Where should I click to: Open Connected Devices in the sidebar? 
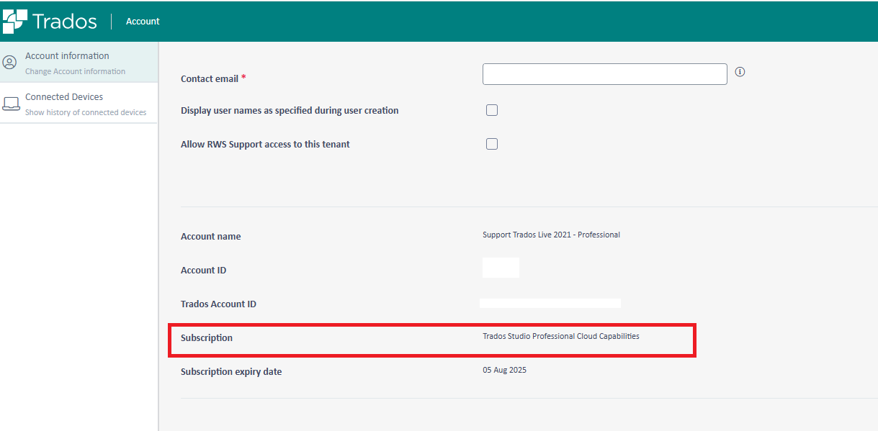(64, 97)
